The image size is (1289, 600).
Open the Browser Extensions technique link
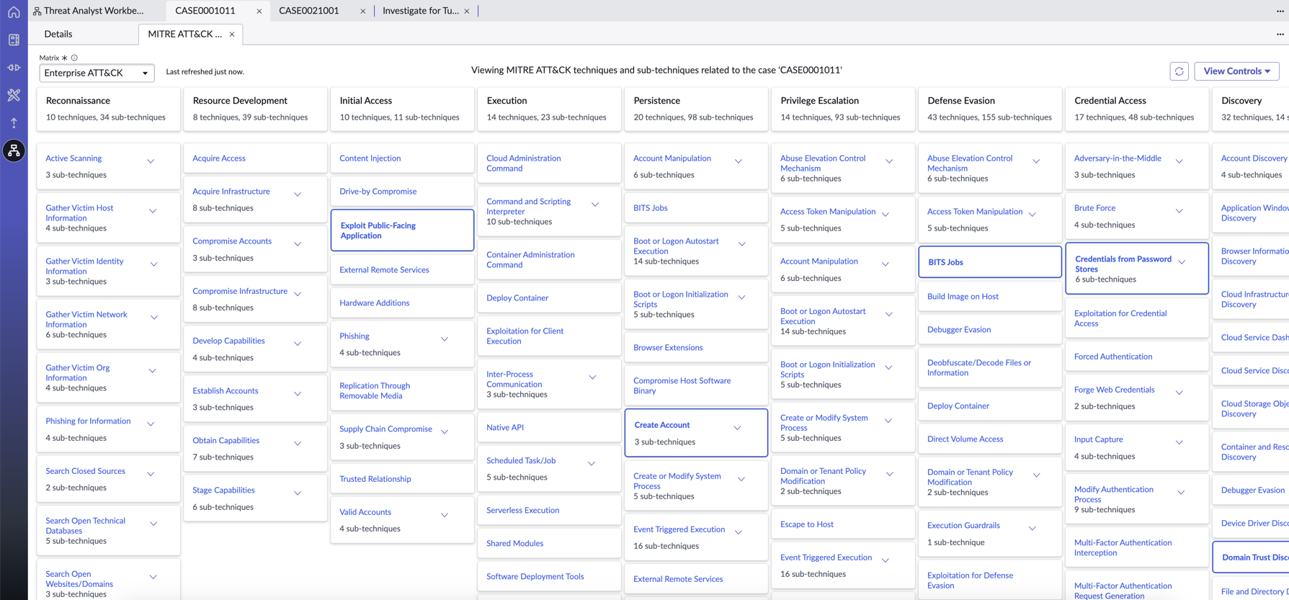coord(668,348)
